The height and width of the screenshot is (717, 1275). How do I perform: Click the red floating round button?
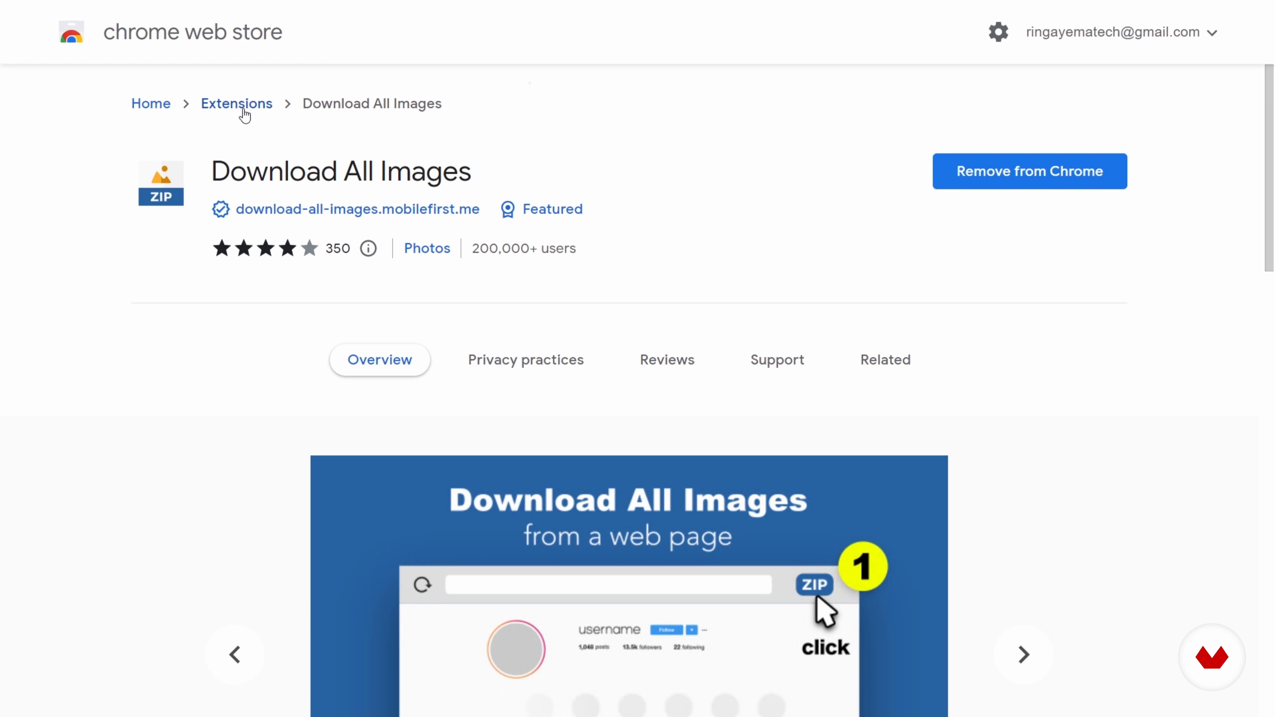1211,657
